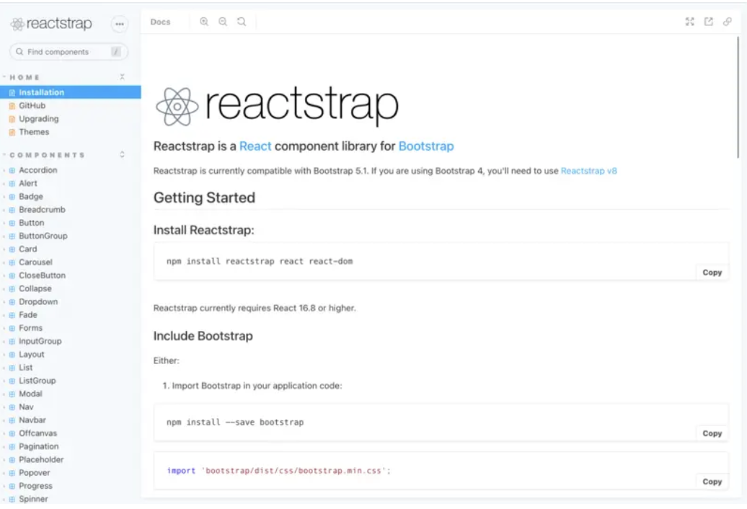Expand the Alert tree arrow
Viewport: 747px width, 509px height.
(4, 183)
